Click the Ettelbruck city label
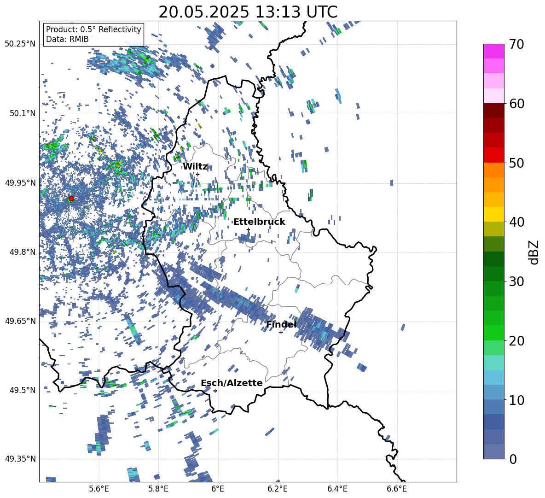 pyautogui.click(x=259, y=222)
